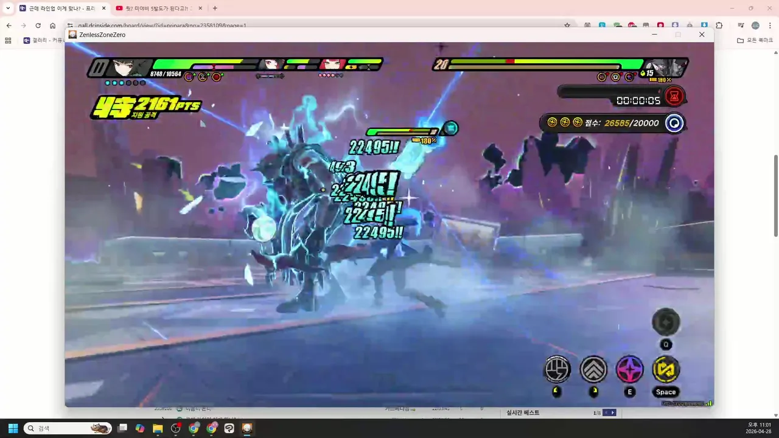This screenshot has width=779, height=438.
Task: Open Copilot from the taskbar
Action: 140,428
